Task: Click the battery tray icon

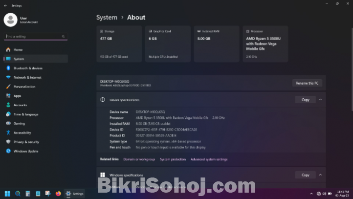Action: [330, 194]
